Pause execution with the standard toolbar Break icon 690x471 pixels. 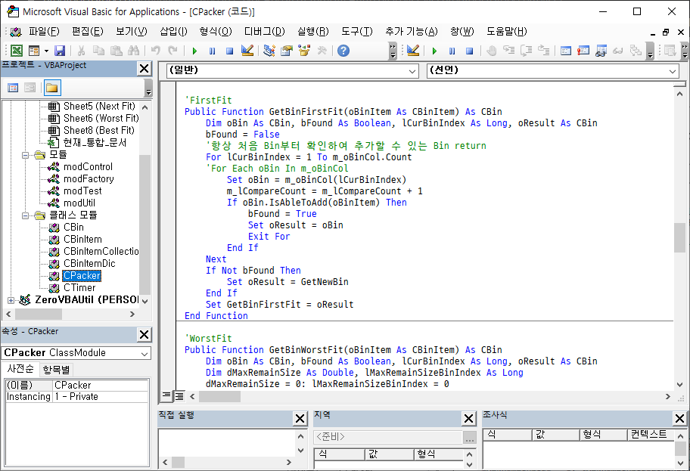pyautogui.click(x=212, y=51)
